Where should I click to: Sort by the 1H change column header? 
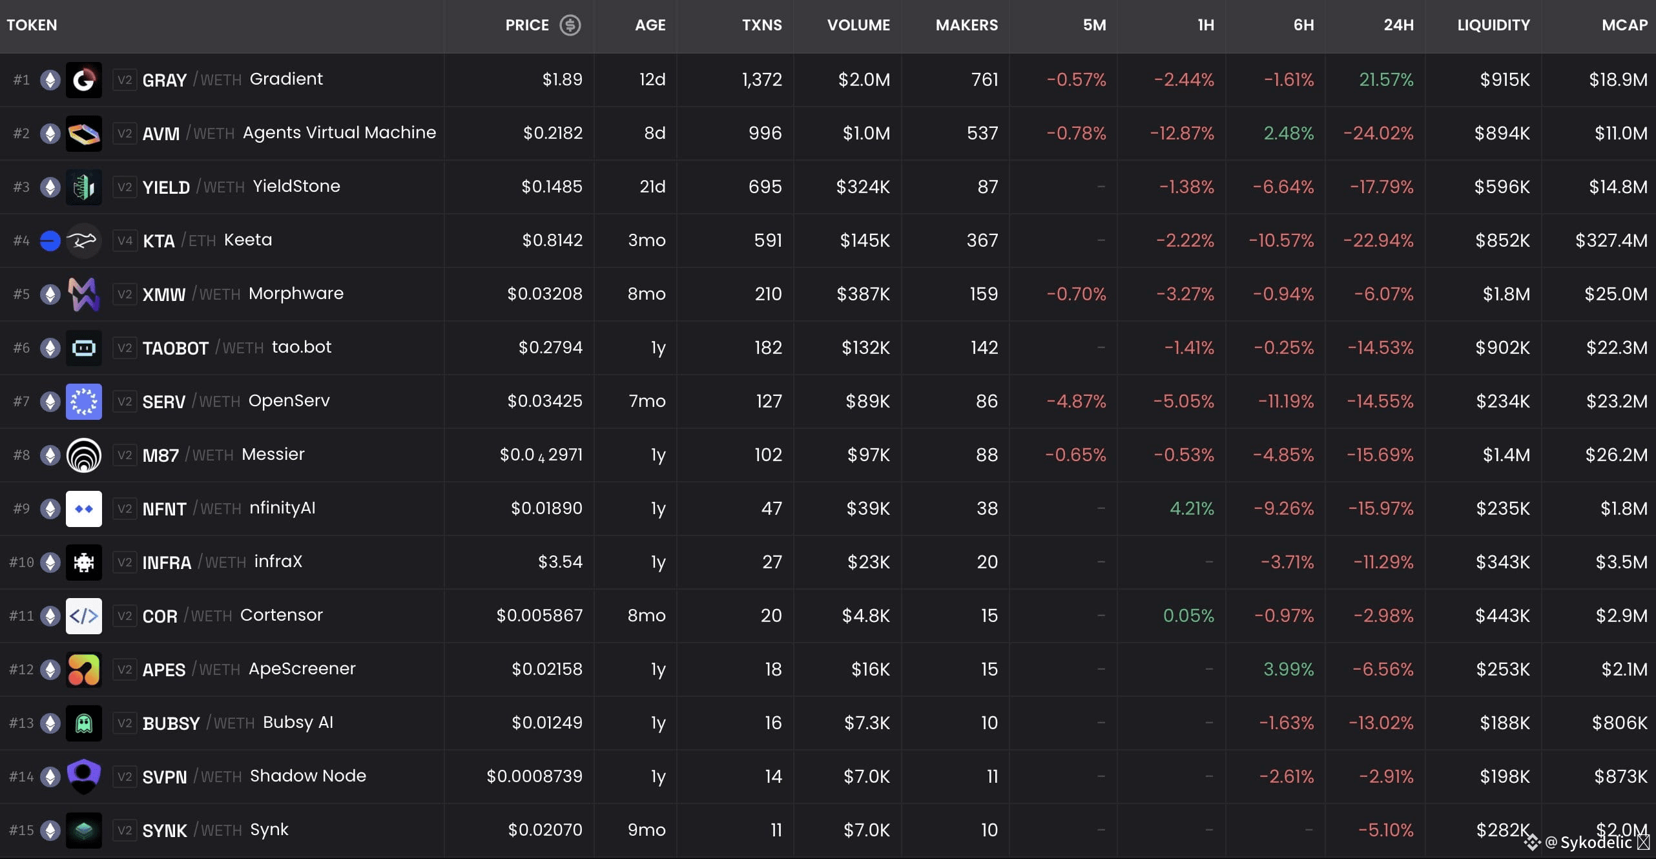coord(1205,25)
